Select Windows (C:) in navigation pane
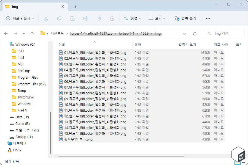Image resolution: width=248 pixels, height=165 pixels. tap(22, 44)
